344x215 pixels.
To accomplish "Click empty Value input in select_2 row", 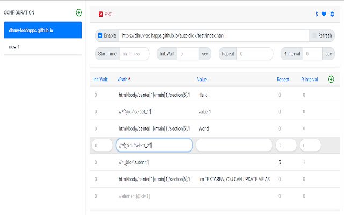I will pyautogui.click(x=234, y=145).
